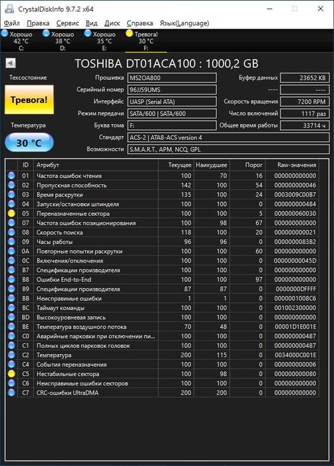Image resolution: width=334 pixels, height=466 pixels.
Task: Click the yellow Тревога! health status button
Action: (x=29, y=99)
